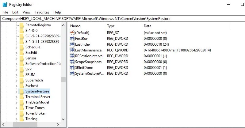Open the File menu

[x=6, y=12]
